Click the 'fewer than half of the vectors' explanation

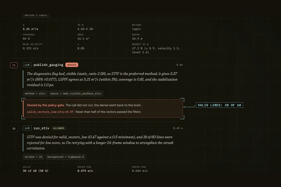(x=108, y=112)
